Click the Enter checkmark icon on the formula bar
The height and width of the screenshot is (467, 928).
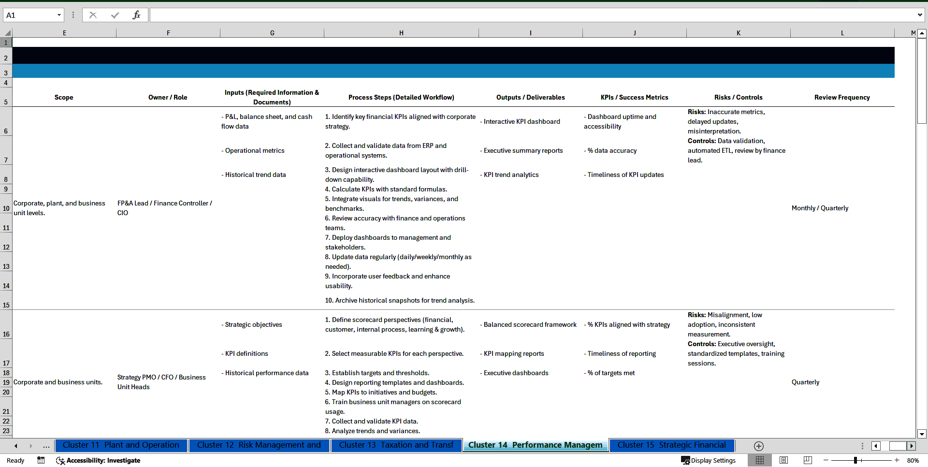[116, 15]
